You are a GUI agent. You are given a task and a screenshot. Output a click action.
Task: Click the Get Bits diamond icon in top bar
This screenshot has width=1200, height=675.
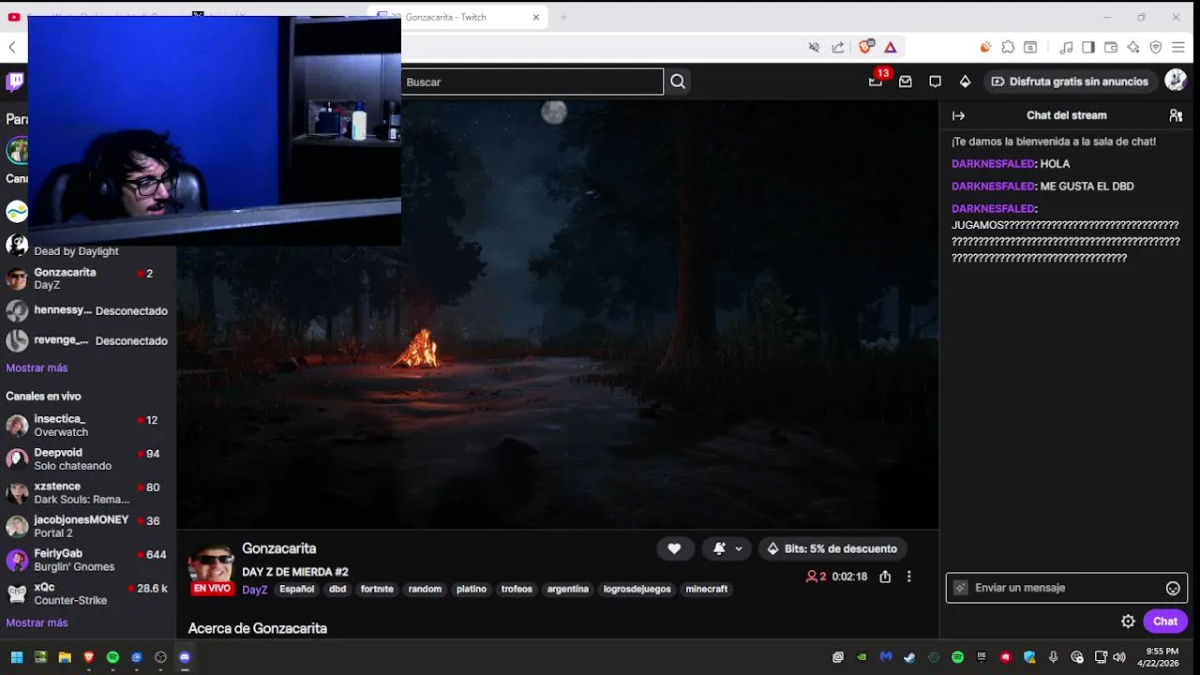965,82
